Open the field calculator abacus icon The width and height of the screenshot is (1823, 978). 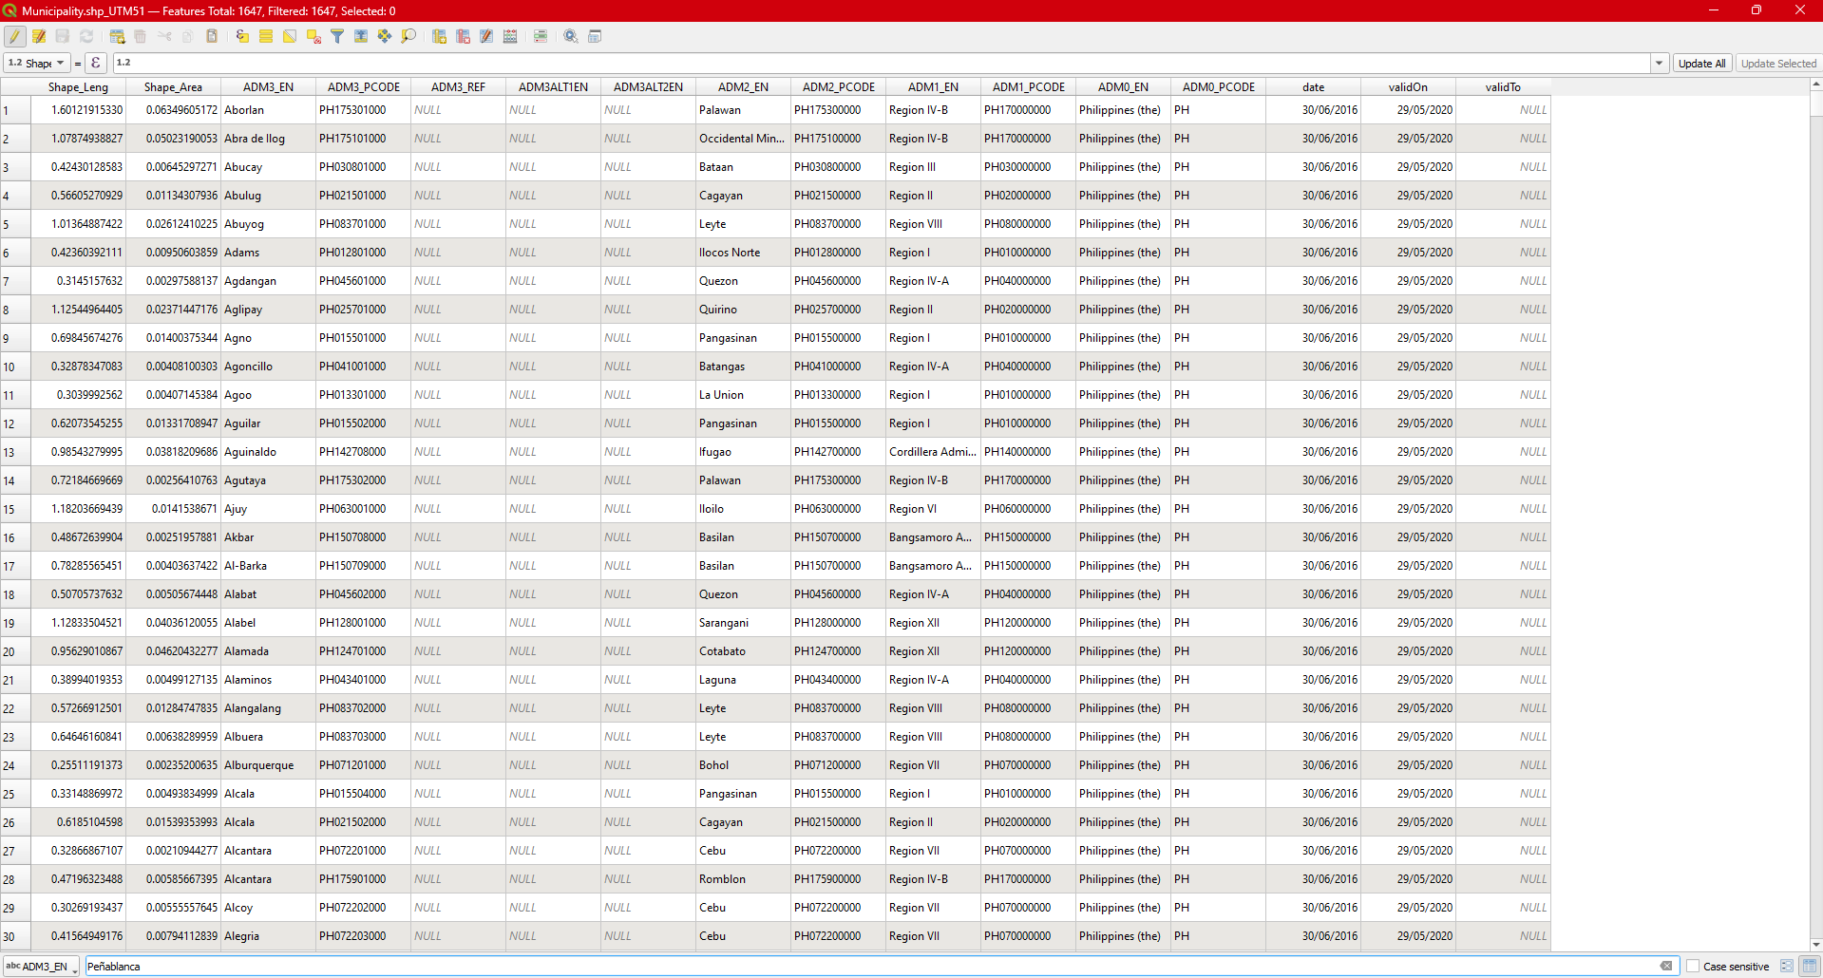pos(510,36)
